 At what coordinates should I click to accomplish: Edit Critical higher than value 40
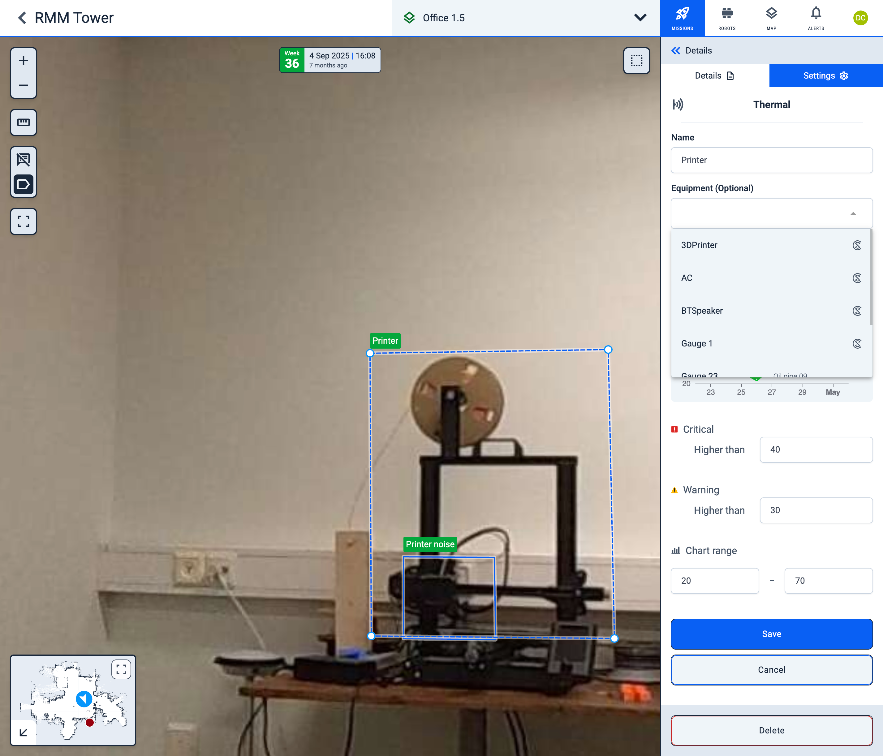click(x=816, y=449)
